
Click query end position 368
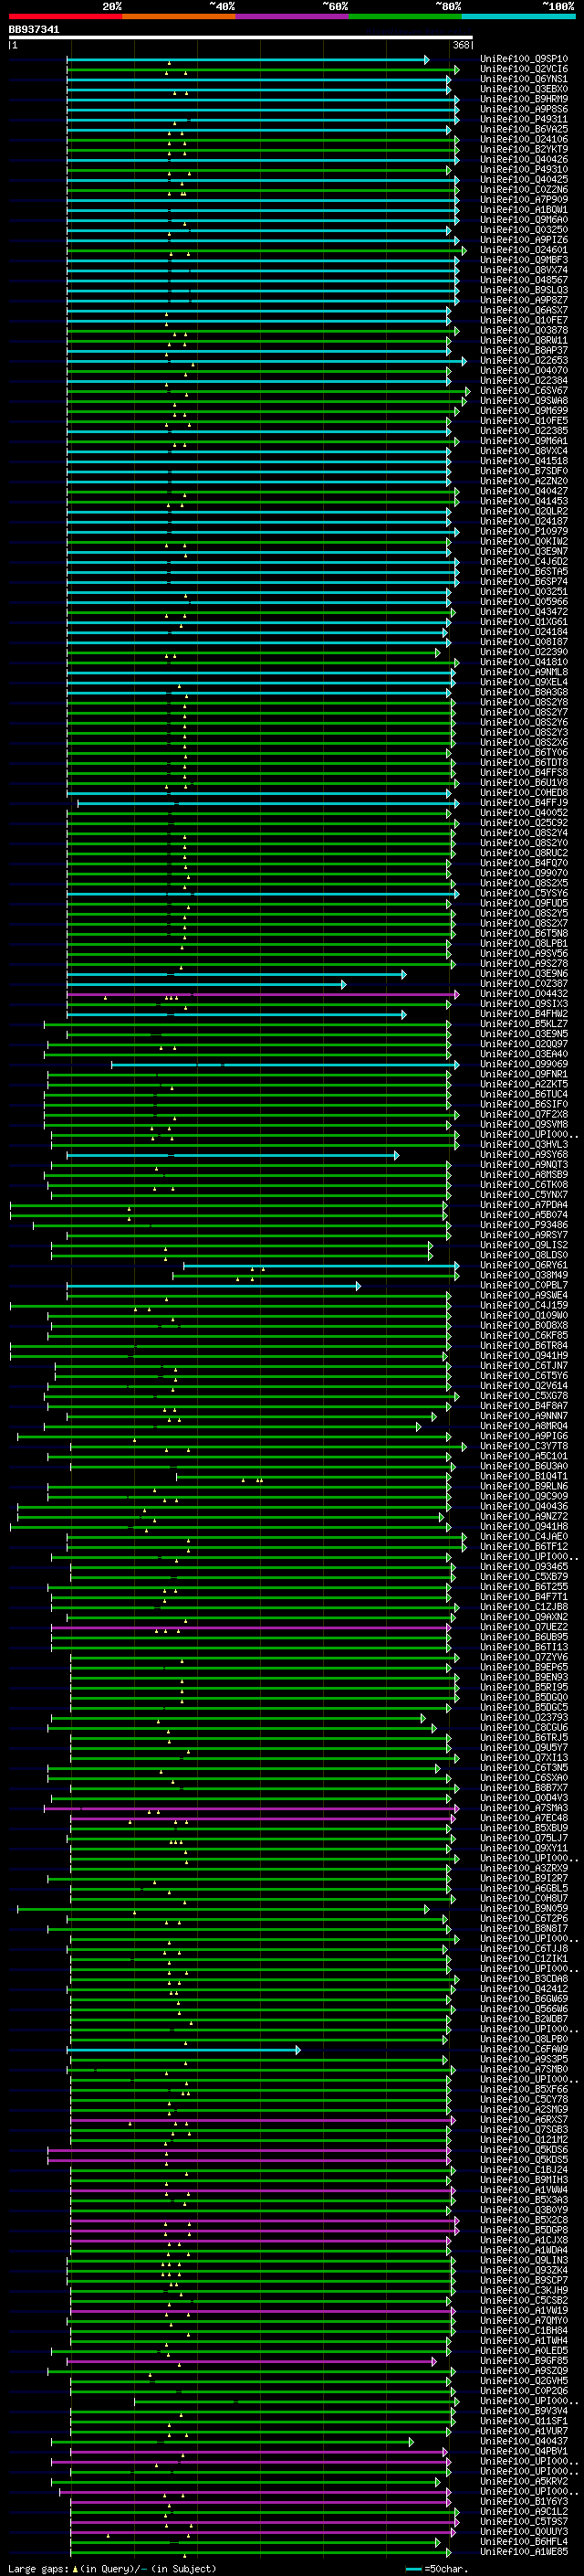461,46
